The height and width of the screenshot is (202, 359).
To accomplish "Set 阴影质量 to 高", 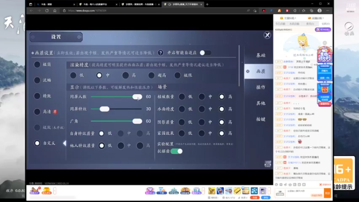I will click(222, 122).
